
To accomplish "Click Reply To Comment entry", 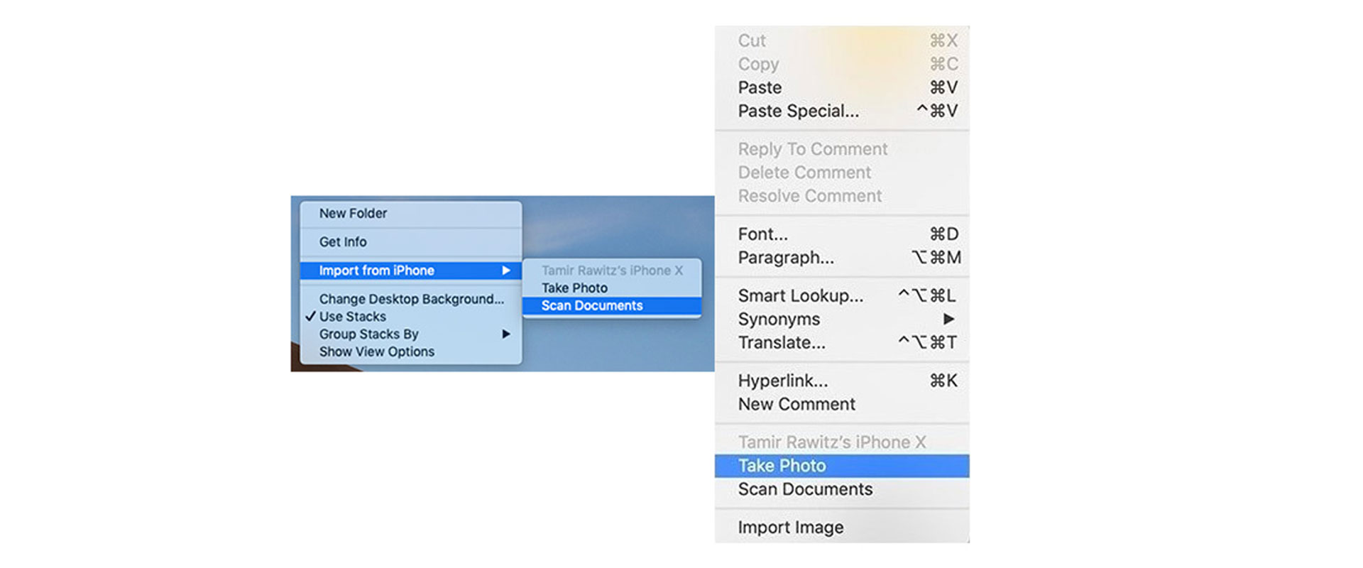I will pyautogui.click(x=842, y=149).
